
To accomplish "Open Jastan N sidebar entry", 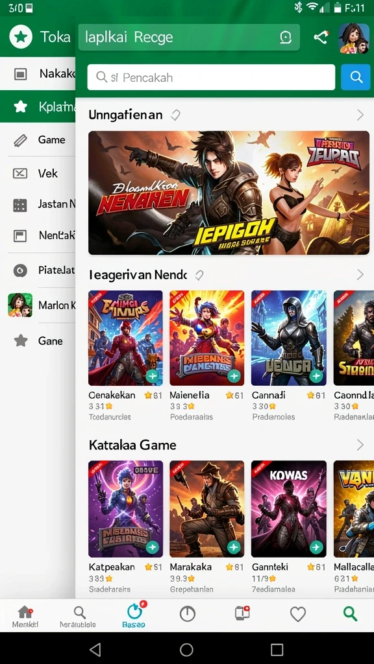I will coord(38,204).
